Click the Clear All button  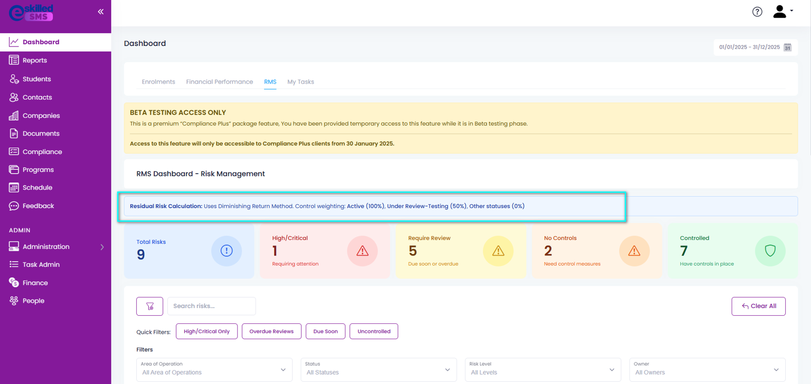point(758,306)
